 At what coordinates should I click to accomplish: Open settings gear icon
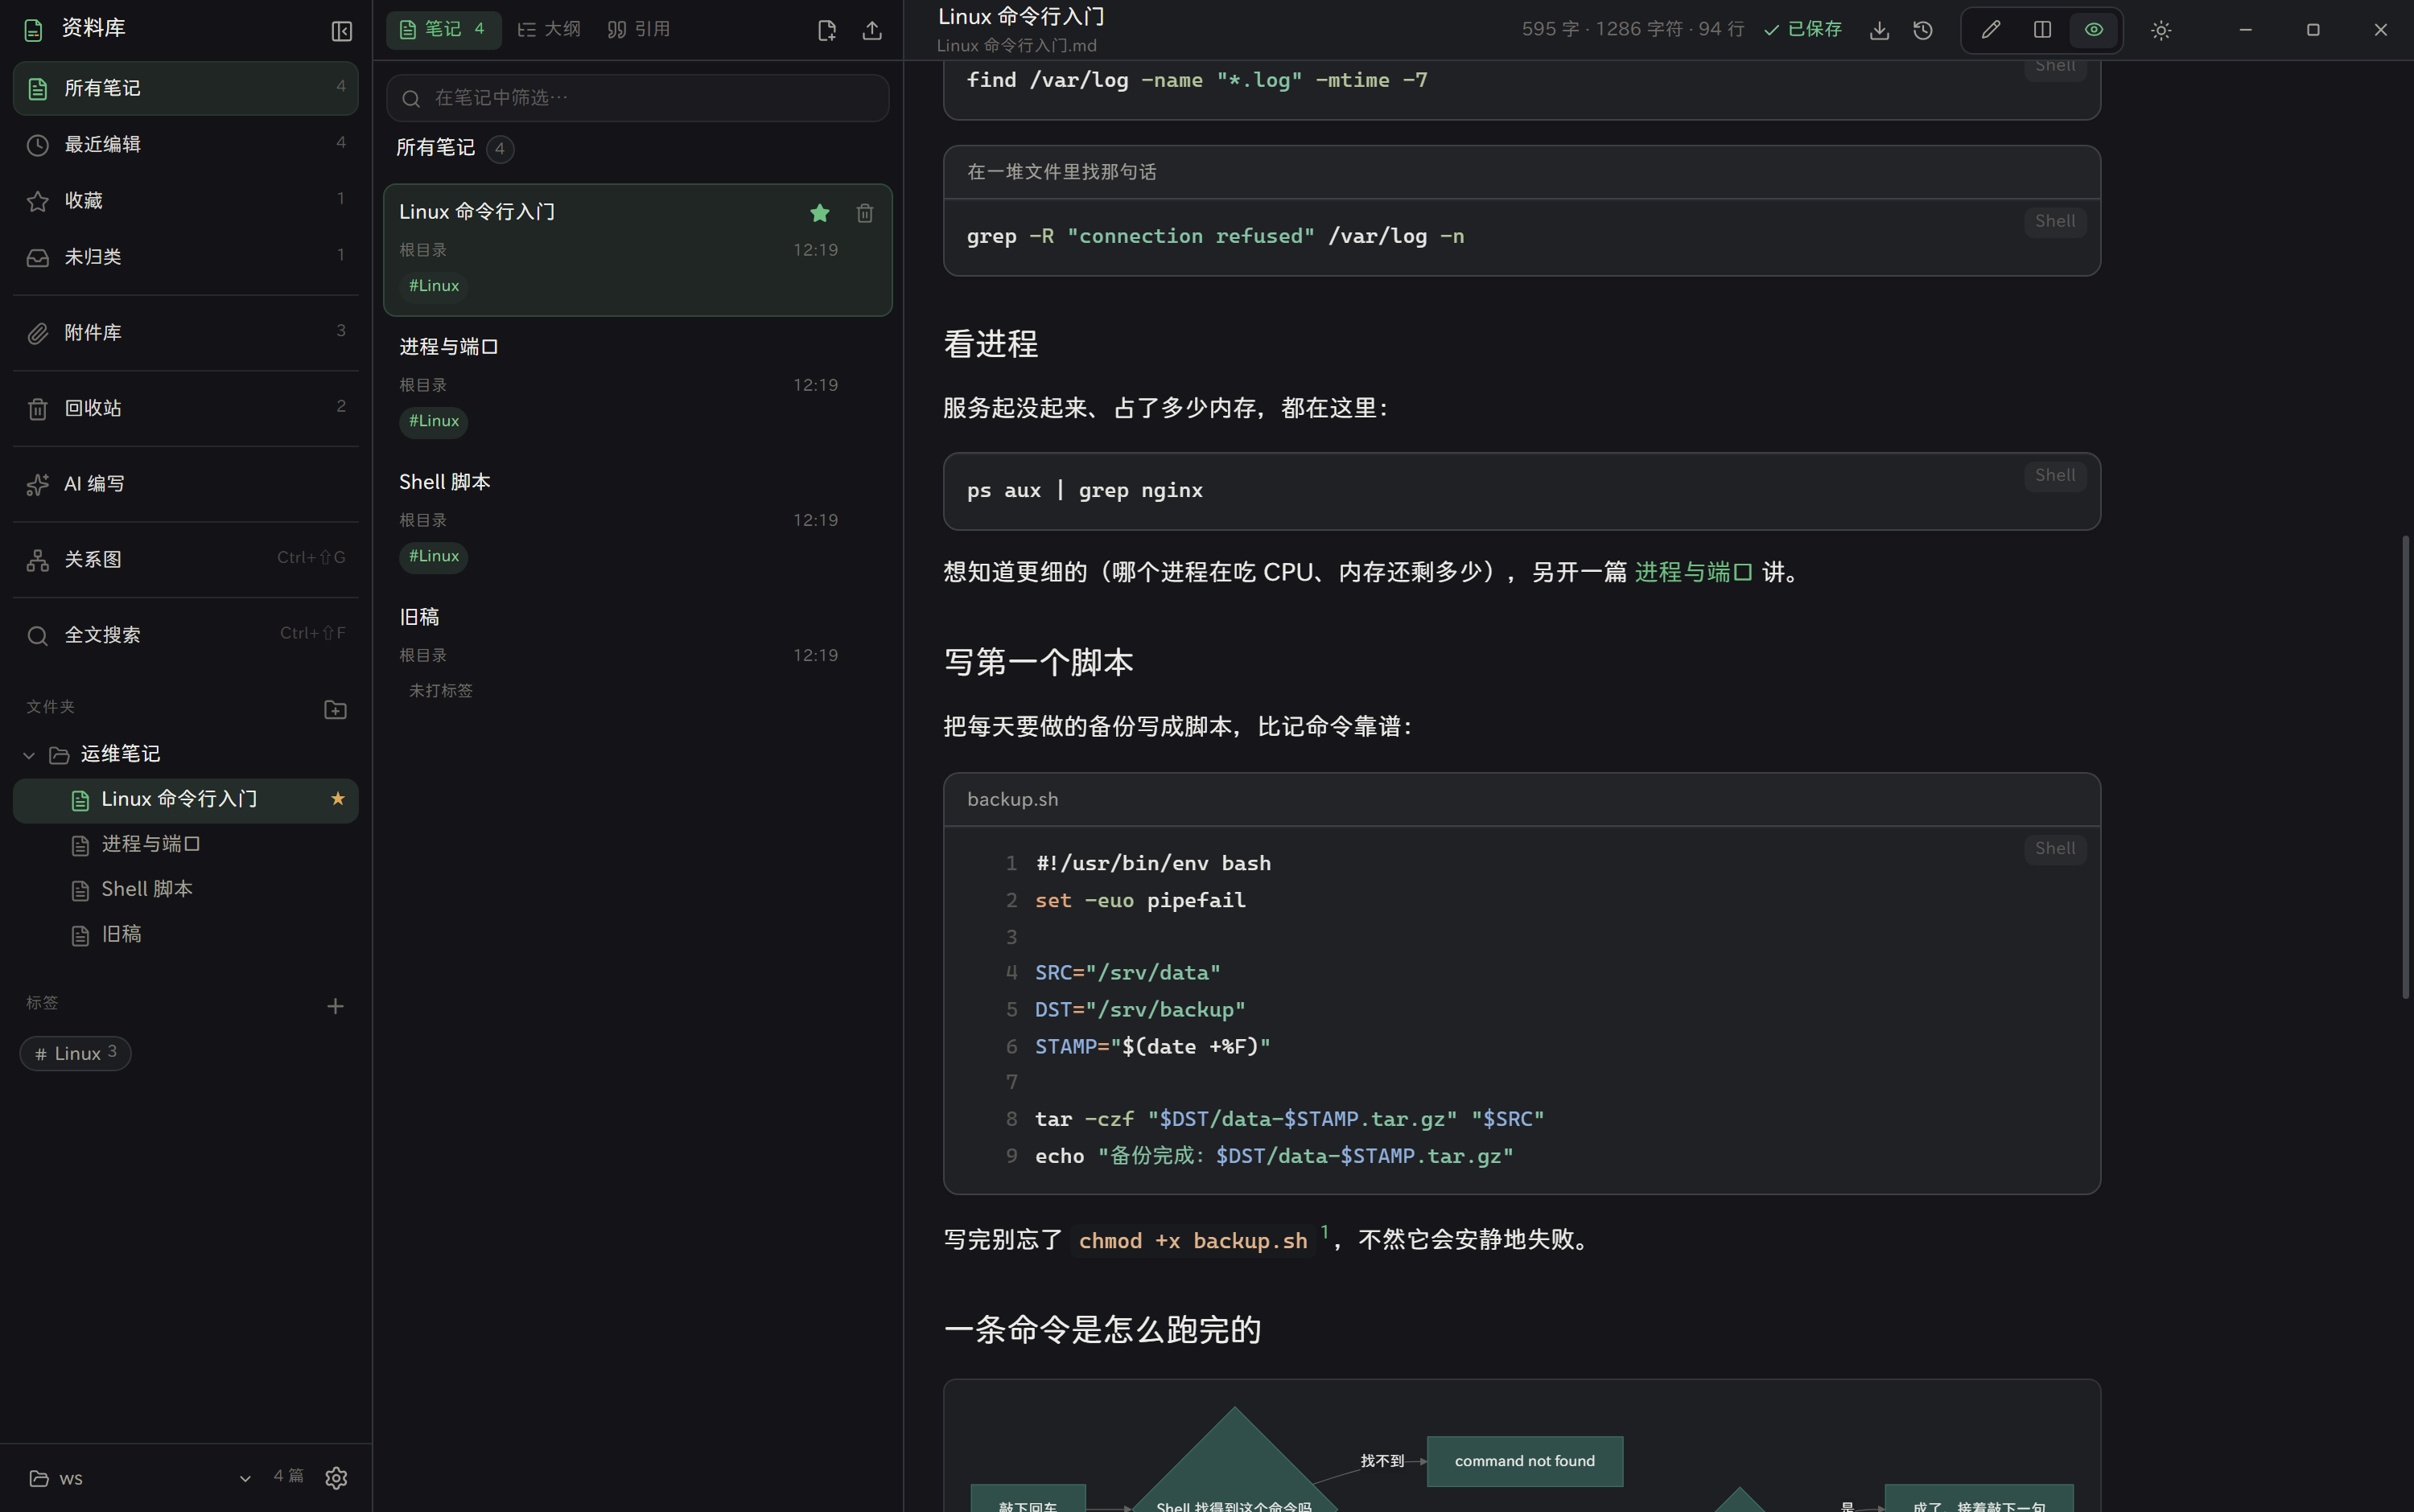tap(336, 1477)
